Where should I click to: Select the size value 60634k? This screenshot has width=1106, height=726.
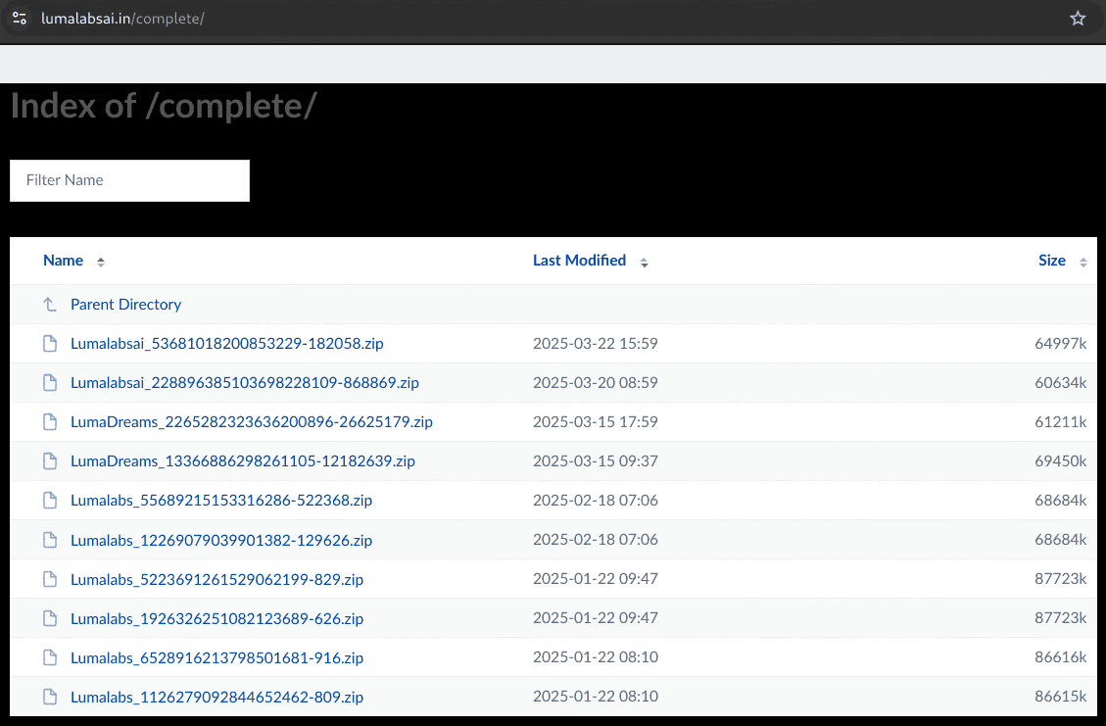(1060, 382)
